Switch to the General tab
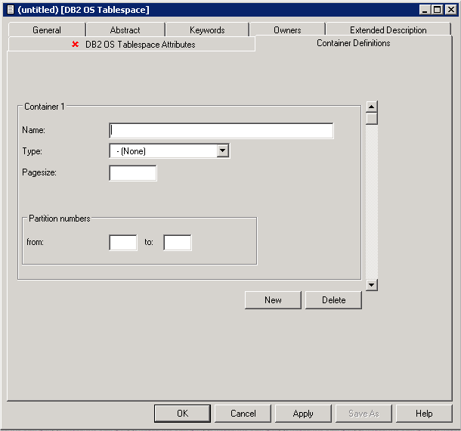The image size is (461, 431). pos(47,30)
